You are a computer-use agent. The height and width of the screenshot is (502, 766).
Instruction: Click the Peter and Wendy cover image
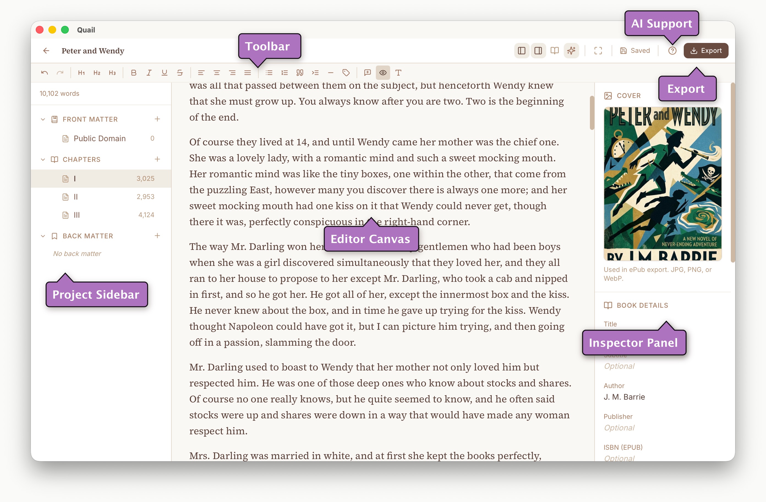pos(662,184)
